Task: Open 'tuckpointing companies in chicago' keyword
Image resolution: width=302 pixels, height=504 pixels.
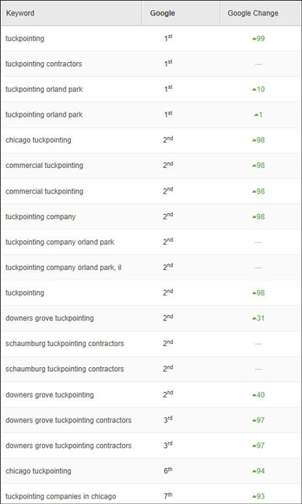Action: pyautogui.click(x=61, y=496)
